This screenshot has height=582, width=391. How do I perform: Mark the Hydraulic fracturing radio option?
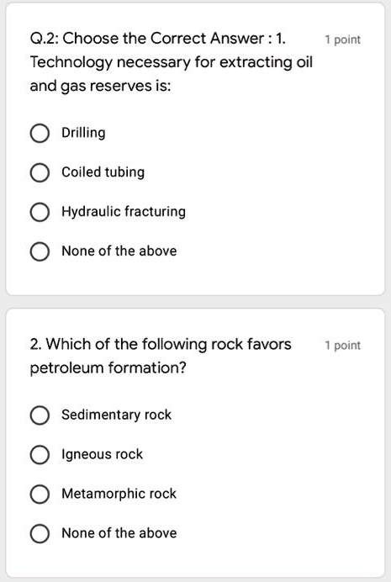pyautogui.click(x=40, y=212)
